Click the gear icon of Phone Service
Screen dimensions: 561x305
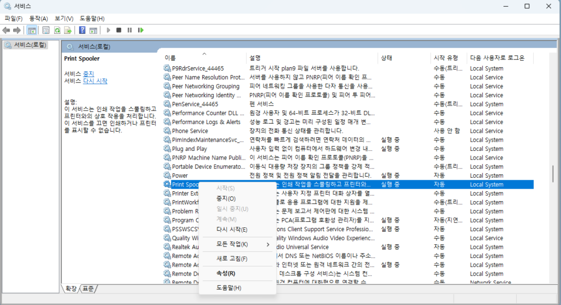tap(167, 130)
